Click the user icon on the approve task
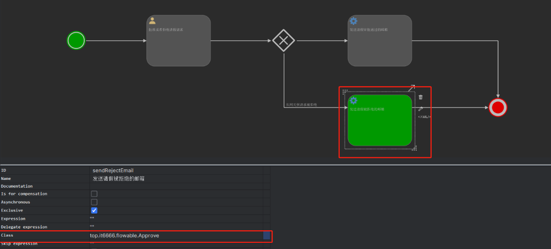The image size is (551, 249). tap(152, 21)
